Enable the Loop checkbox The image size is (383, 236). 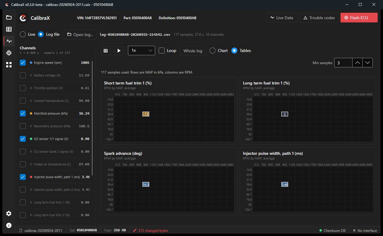pos(162,51)
